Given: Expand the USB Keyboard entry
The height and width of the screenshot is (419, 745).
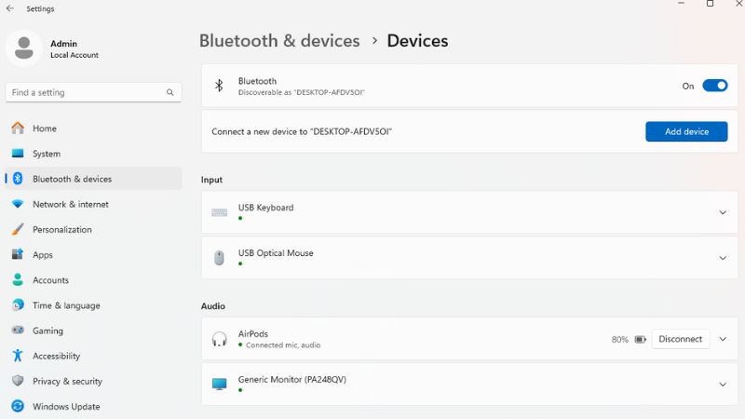Looking at the screenshot, I should pos(723,212).
